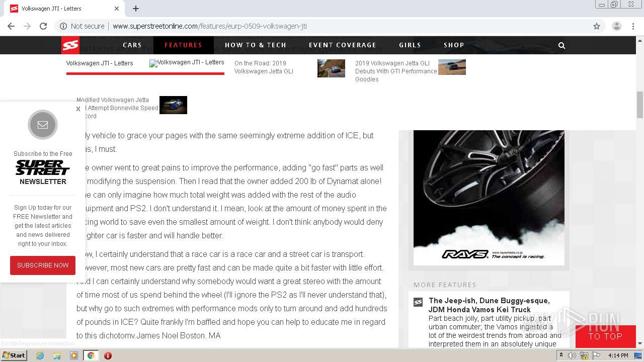This screenshot has height=362, width=644.
Task: Close the Volkswagen JTI - Letters tab
Action: point(117,9)
